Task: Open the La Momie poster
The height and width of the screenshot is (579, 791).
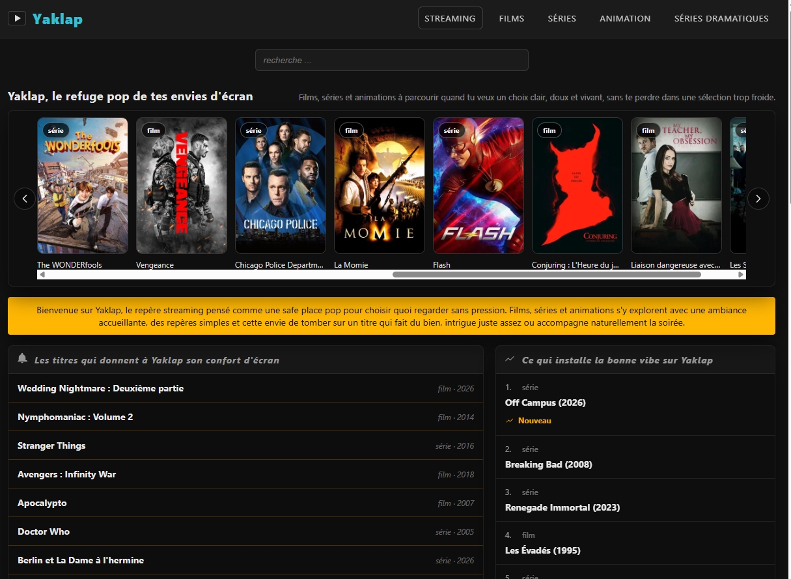Action: coord(380,186)
